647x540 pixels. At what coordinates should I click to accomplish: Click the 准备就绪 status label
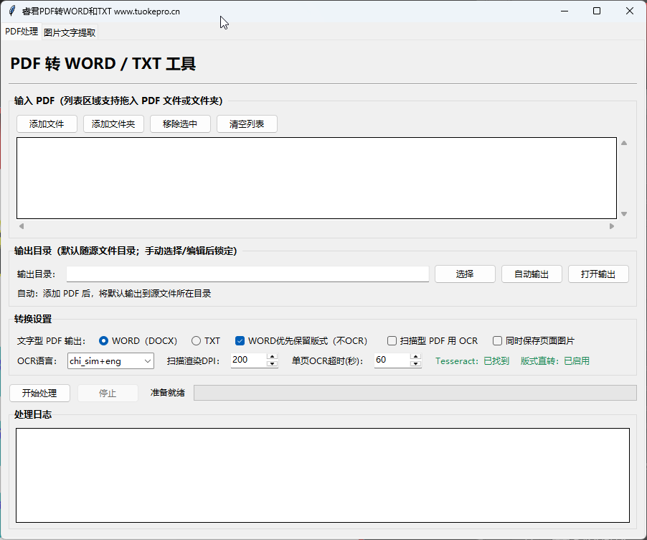[x=168, y=393]
